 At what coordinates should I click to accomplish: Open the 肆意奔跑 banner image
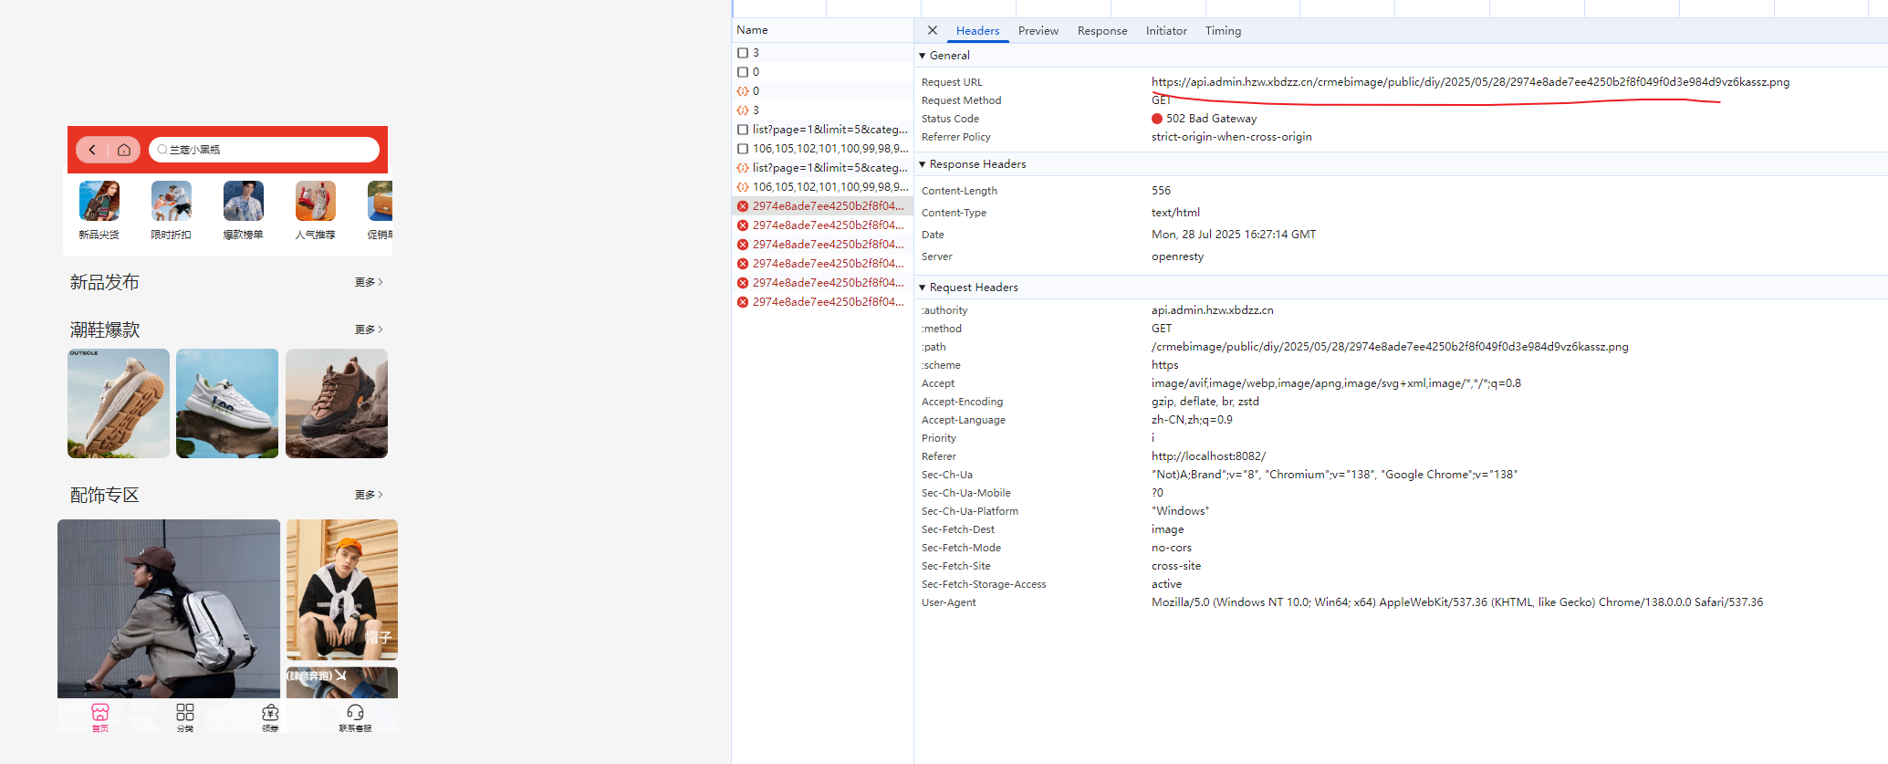(x=342, y=683)
